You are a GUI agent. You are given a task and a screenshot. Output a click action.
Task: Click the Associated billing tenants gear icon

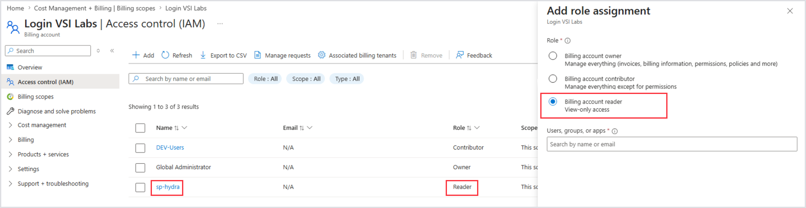pos(321,55)
